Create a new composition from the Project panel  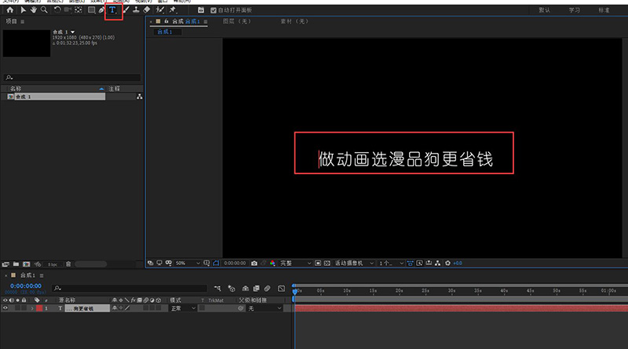[x=27, y=264]
